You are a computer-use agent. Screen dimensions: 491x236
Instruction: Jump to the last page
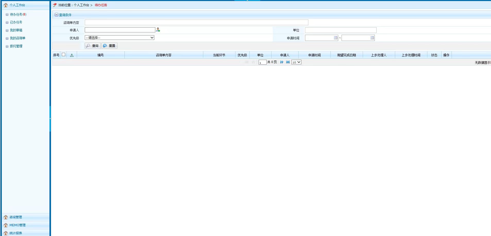pos(288,62)
